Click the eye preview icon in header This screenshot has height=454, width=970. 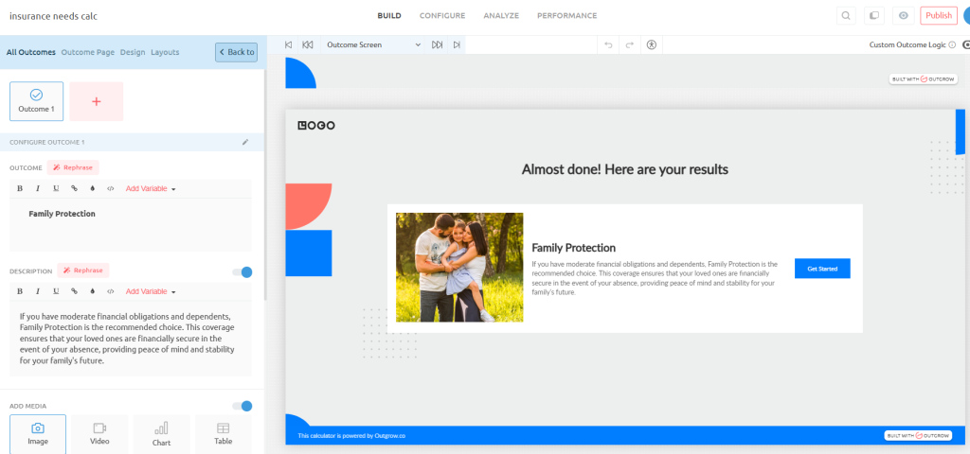pos(904,15)
